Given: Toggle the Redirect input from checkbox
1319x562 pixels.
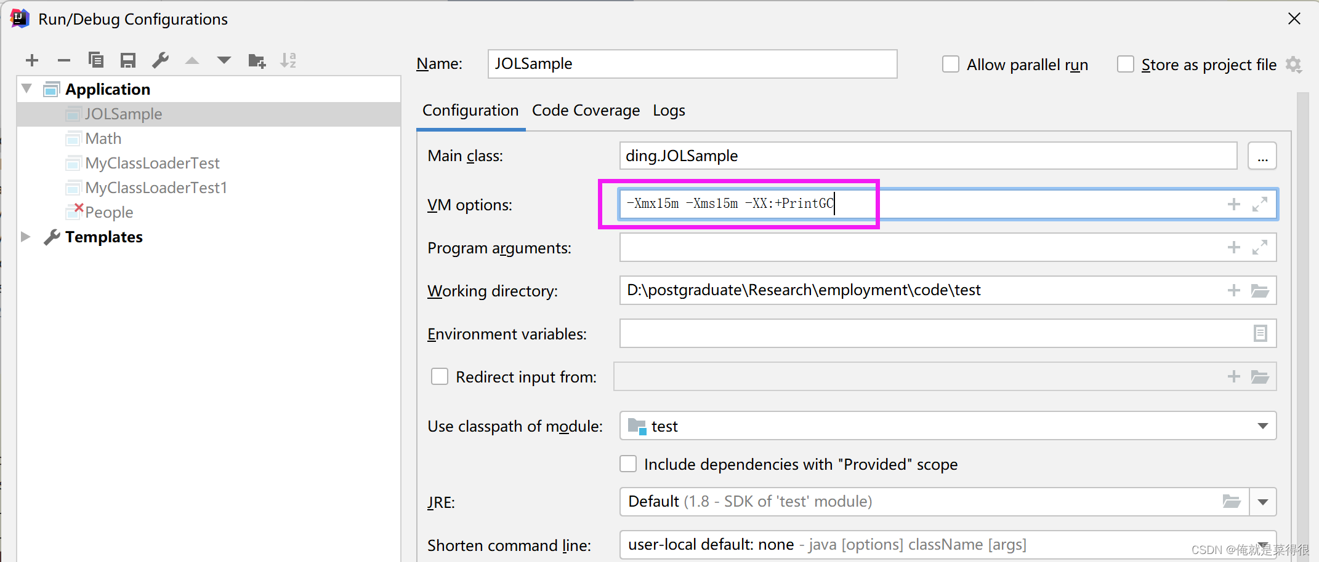Looking at the screenshot, I should click(440, 376).
